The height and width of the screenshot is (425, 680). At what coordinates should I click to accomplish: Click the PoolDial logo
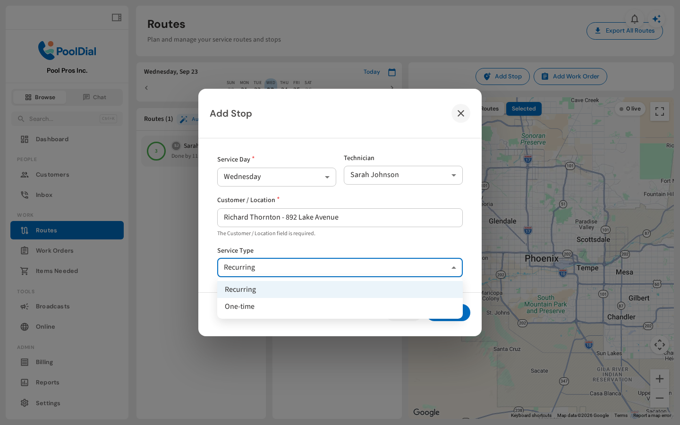(67, 51)
